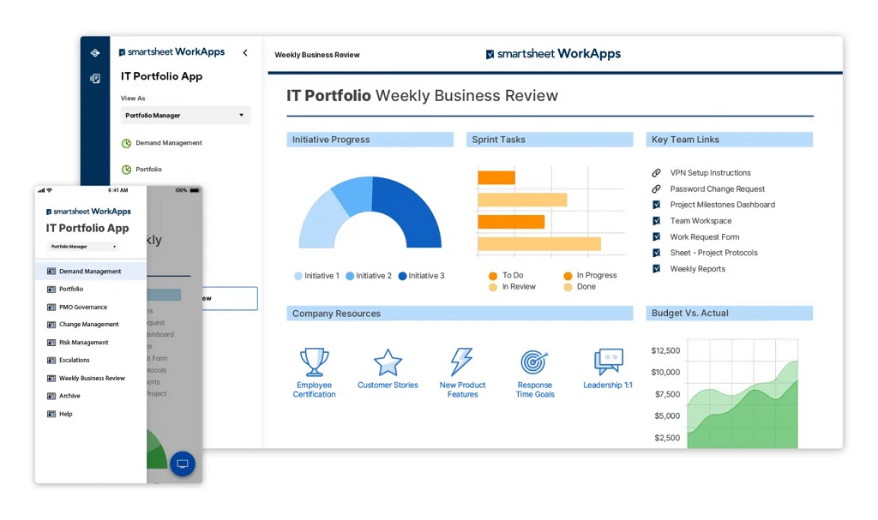Click the Portfolio pie icon in desktop sidebar
Screen dimensions: 878x520
click(x=127, y=169)
